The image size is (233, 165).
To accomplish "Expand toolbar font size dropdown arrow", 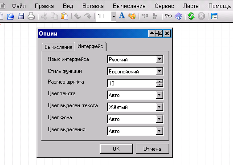I will point(114,16).
